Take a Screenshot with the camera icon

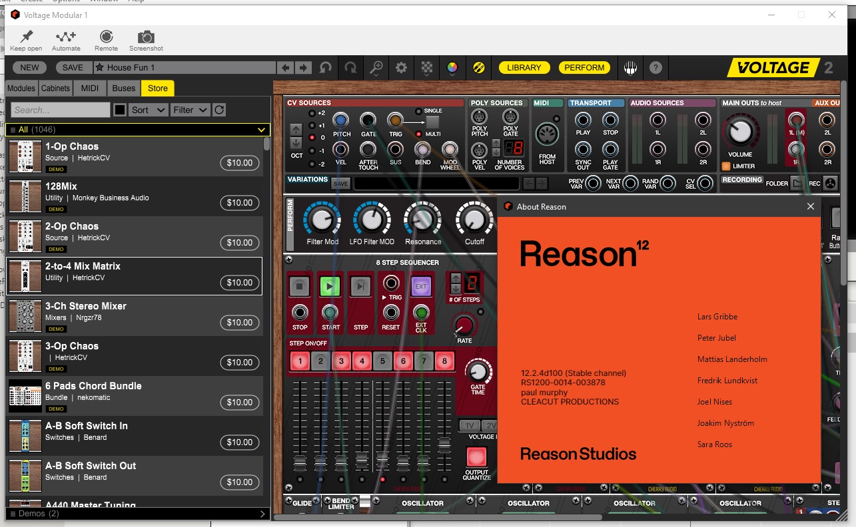pos(146,37)
